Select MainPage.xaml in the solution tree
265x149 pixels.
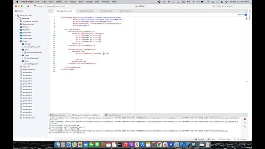(32, 64)
